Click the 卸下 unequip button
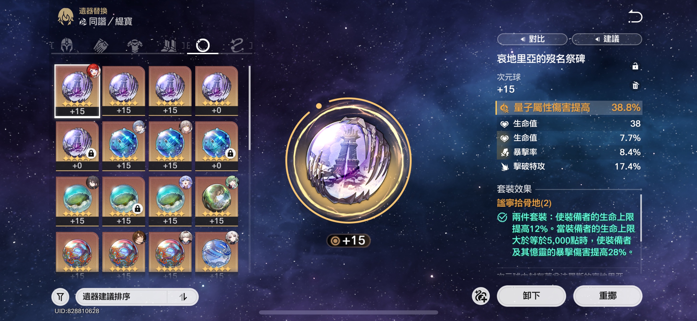697x321 pixels. point(531,296)
